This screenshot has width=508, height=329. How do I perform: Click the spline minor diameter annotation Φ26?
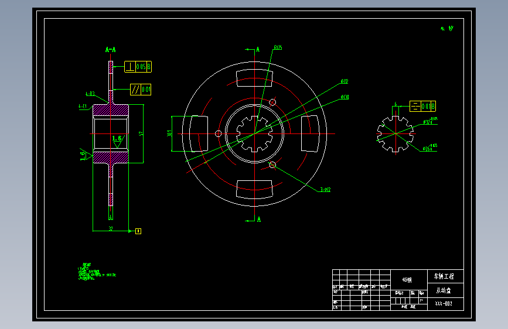430,148
